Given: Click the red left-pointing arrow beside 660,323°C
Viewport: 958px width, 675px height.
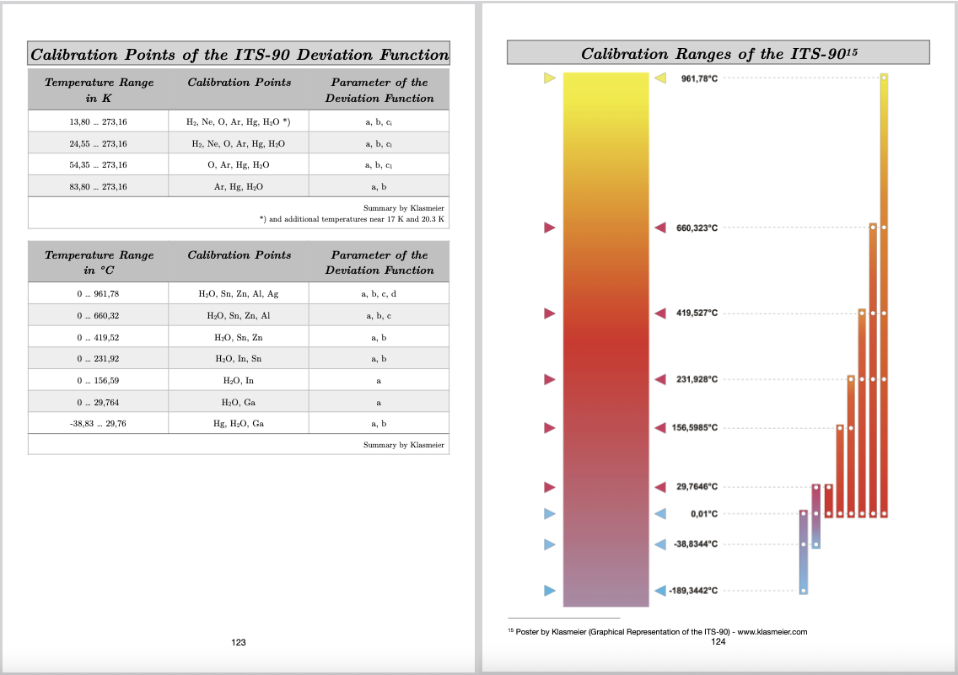Looking at the screenshot, I should (x=661, y=228).
